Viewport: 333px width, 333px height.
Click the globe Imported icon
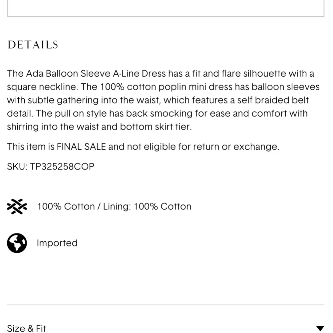[x=17, y=243]
